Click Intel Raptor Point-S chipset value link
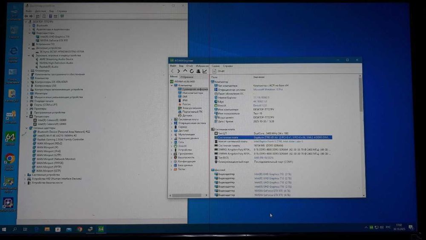Image resolution: width=426 pixels, height=240 pixels. coord(279,142)
